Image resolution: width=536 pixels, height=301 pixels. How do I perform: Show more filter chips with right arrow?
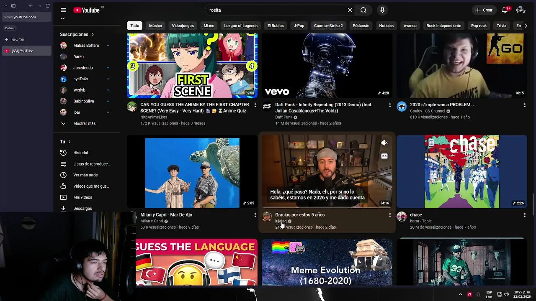coord(526,26)
